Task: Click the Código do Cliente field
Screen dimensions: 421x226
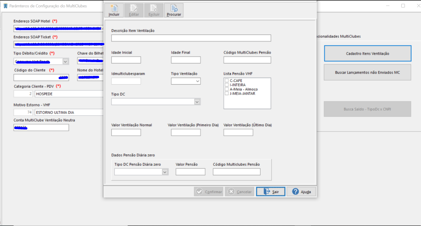Action: click(x=42, y=77)
